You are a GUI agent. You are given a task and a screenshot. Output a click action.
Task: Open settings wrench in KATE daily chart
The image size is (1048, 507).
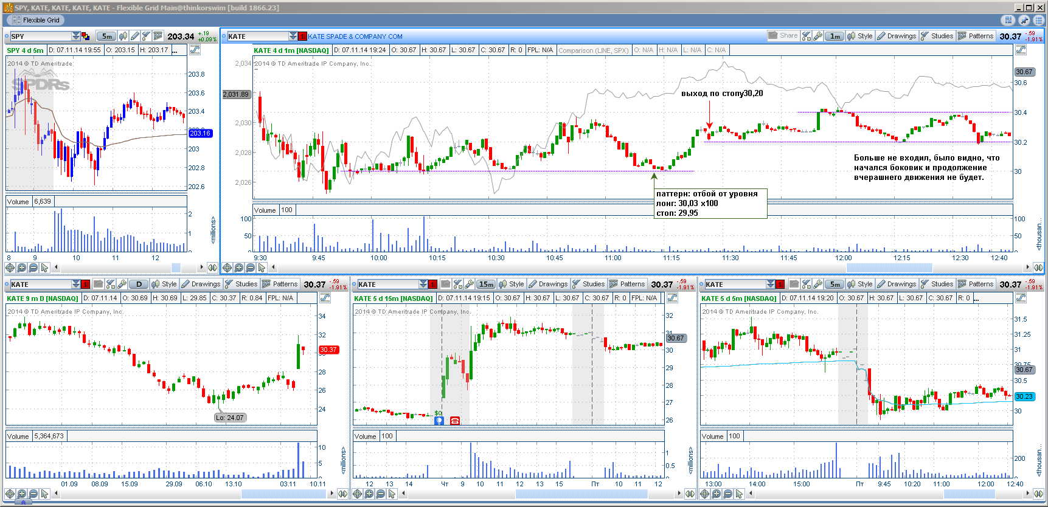(122, 285)
